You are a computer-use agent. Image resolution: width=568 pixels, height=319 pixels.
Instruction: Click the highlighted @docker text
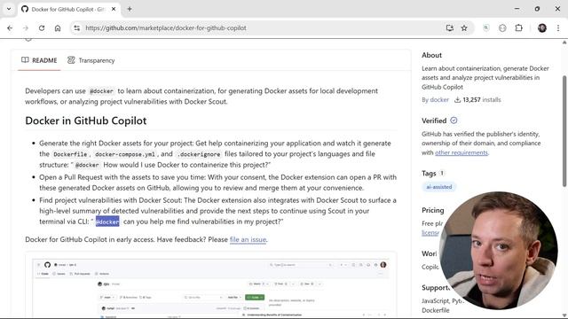pyautogui.click(x=107, y=222)
